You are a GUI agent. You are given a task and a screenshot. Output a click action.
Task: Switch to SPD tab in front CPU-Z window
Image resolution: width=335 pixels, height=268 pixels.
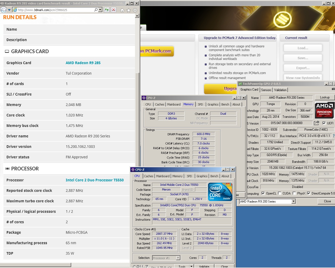click(189, 176)
